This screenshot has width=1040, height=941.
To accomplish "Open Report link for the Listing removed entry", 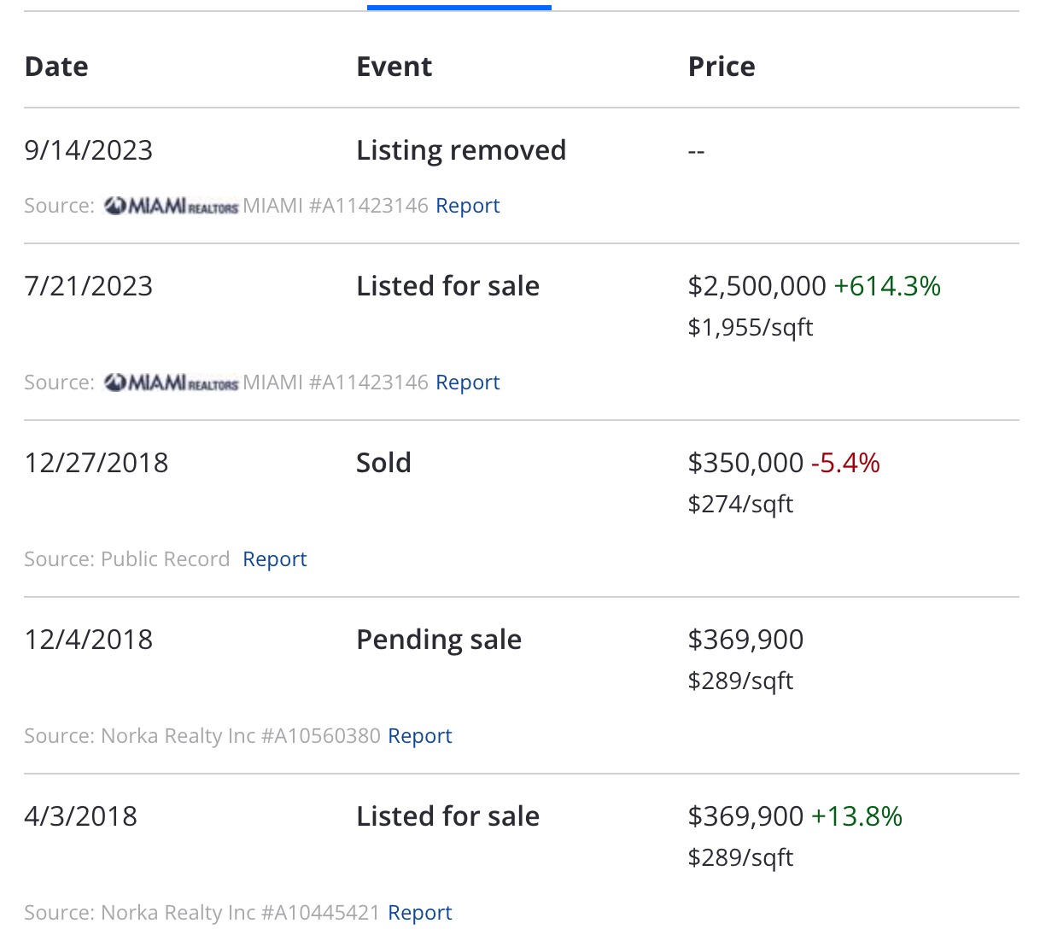I will pos(467,206).
